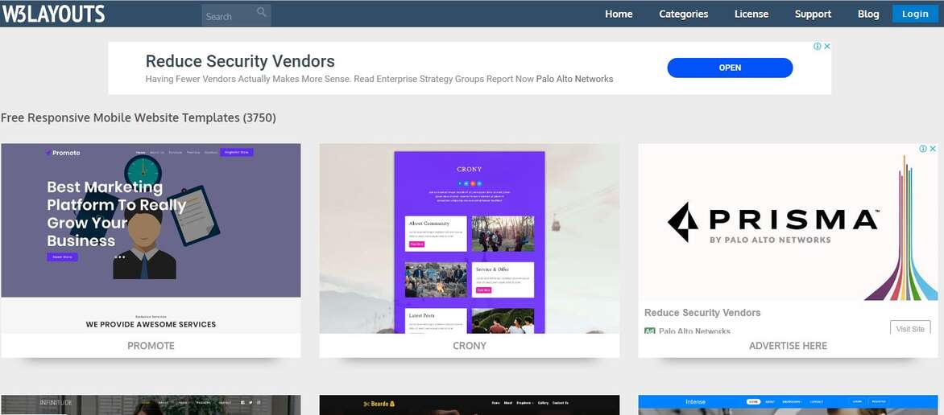Viewport: 944px width, 415px height.
Task: Click the top banner ad info icon
Action: (x=818, y=47)
